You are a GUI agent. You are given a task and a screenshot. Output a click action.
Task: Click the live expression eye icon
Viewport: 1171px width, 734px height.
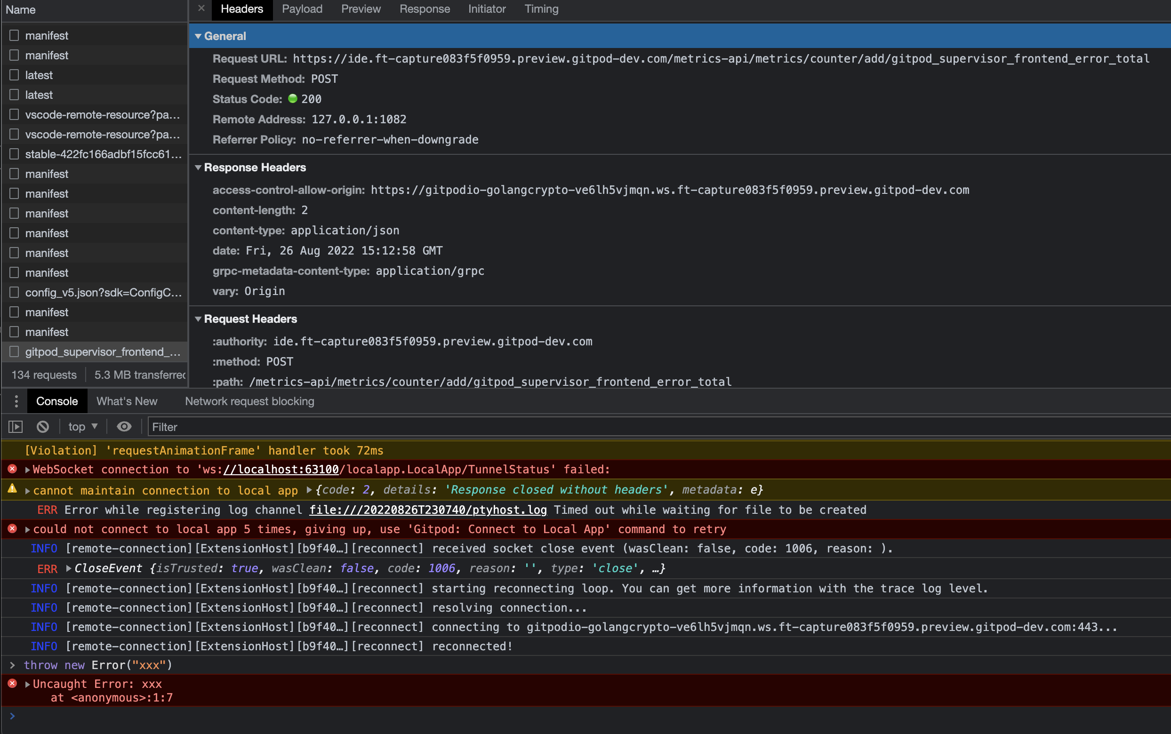(124, 427)
